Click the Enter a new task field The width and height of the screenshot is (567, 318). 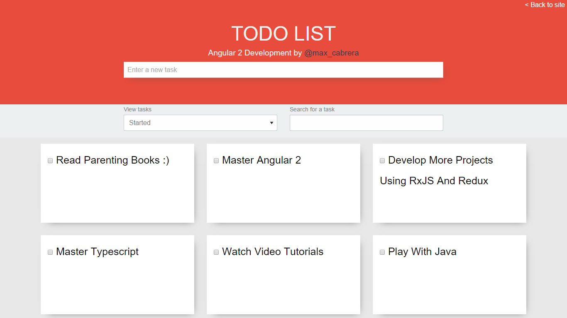(x=283, y=70)
